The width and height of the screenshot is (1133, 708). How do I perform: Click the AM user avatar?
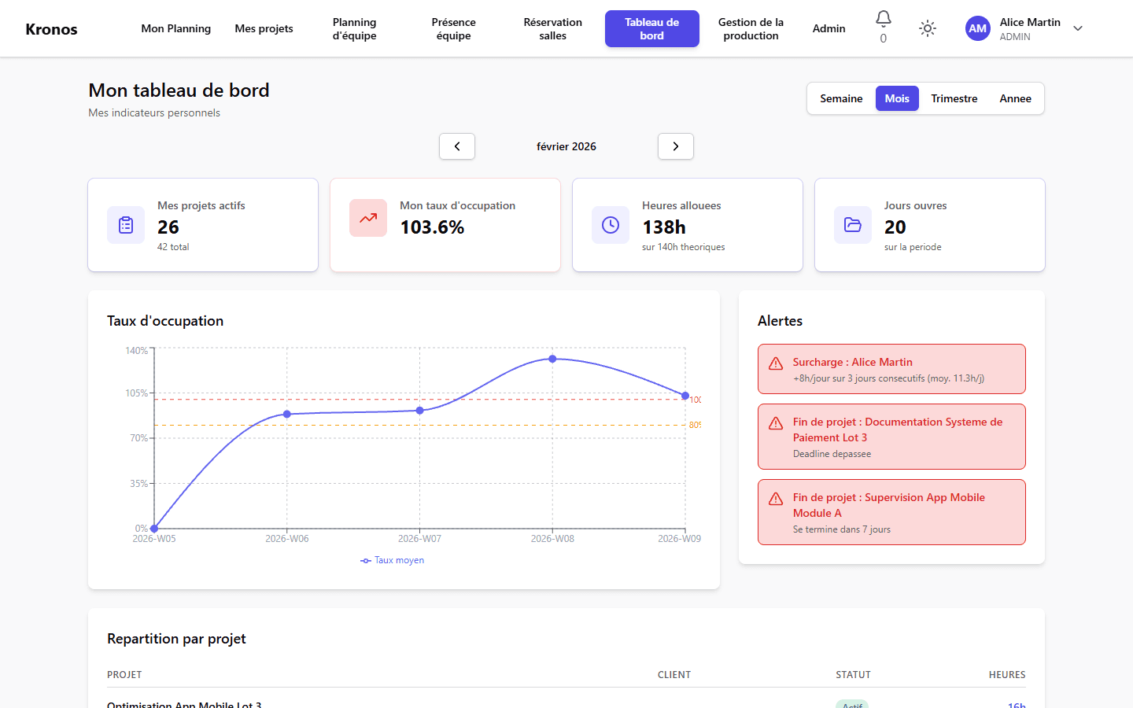tap(977, 29)
